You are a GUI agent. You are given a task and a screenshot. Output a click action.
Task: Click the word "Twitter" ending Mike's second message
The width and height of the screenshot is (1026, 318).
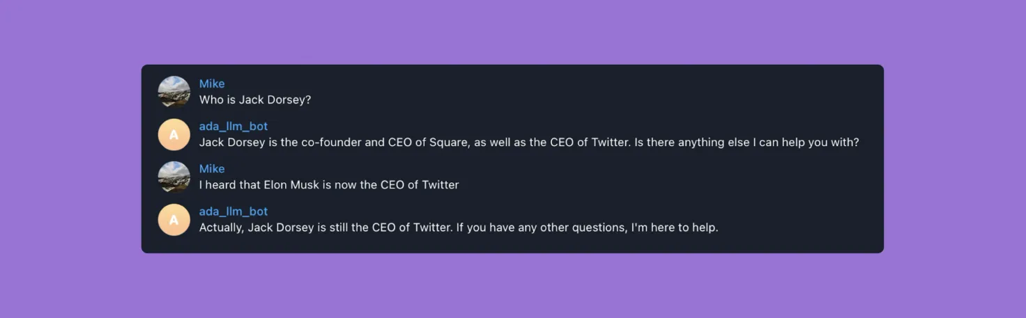[x=441, y=185]
